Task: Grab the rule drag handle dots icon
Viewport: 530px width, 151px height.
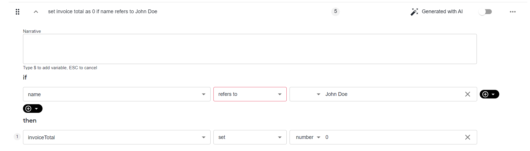Action: tap(18, 12)
